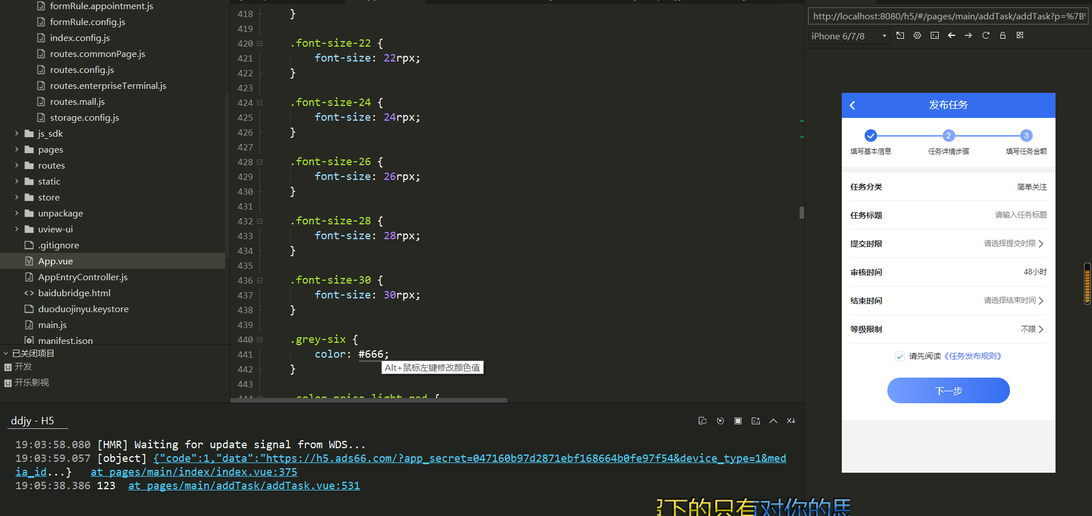The width and height of the screenshot is (1092, 516).
Task: Click the rerun icon in console toolbar
Action: [x=720, y=421]
